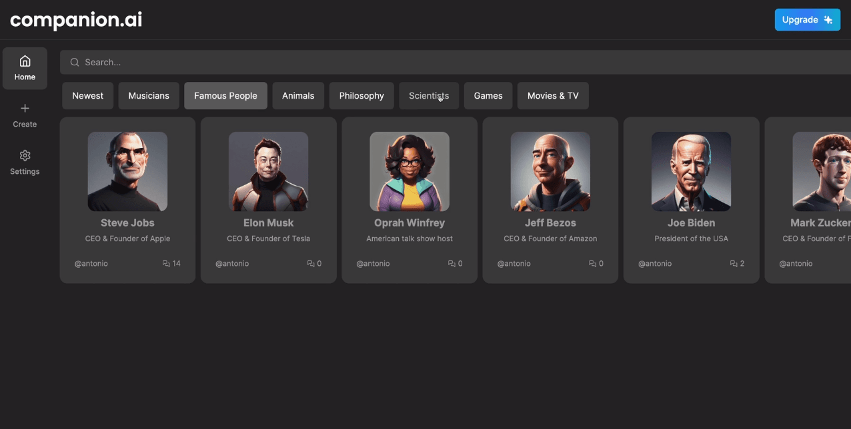
Task: Click the message count icon on Oprah Winfrey card
Action: [x=452, y=264]
